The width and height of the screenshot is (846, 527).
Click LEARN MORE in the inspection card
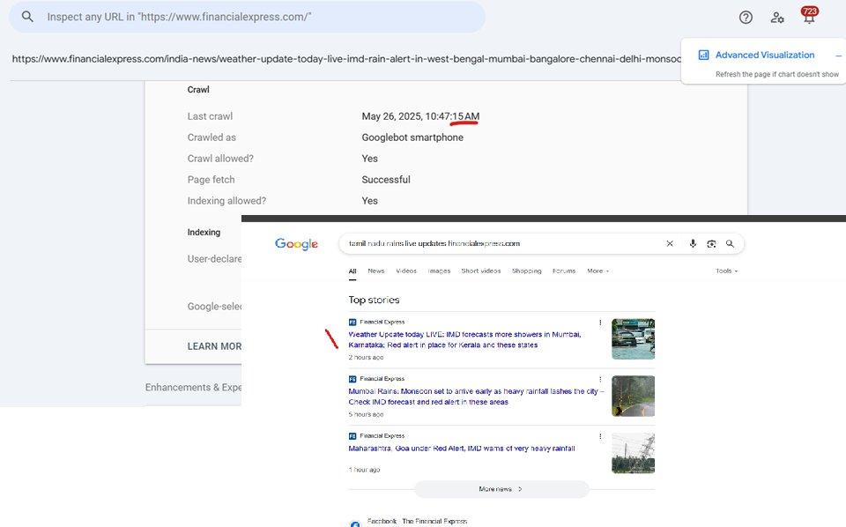click(x=214, y=346)
